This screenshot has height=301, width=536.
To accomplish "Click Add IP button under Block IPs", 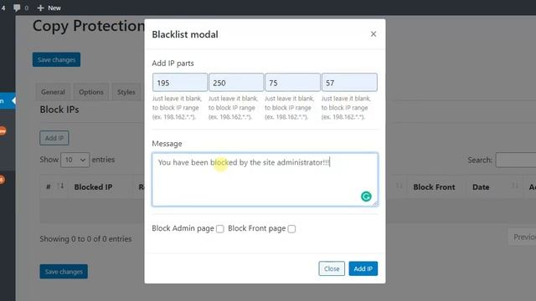I will [54, 138].
